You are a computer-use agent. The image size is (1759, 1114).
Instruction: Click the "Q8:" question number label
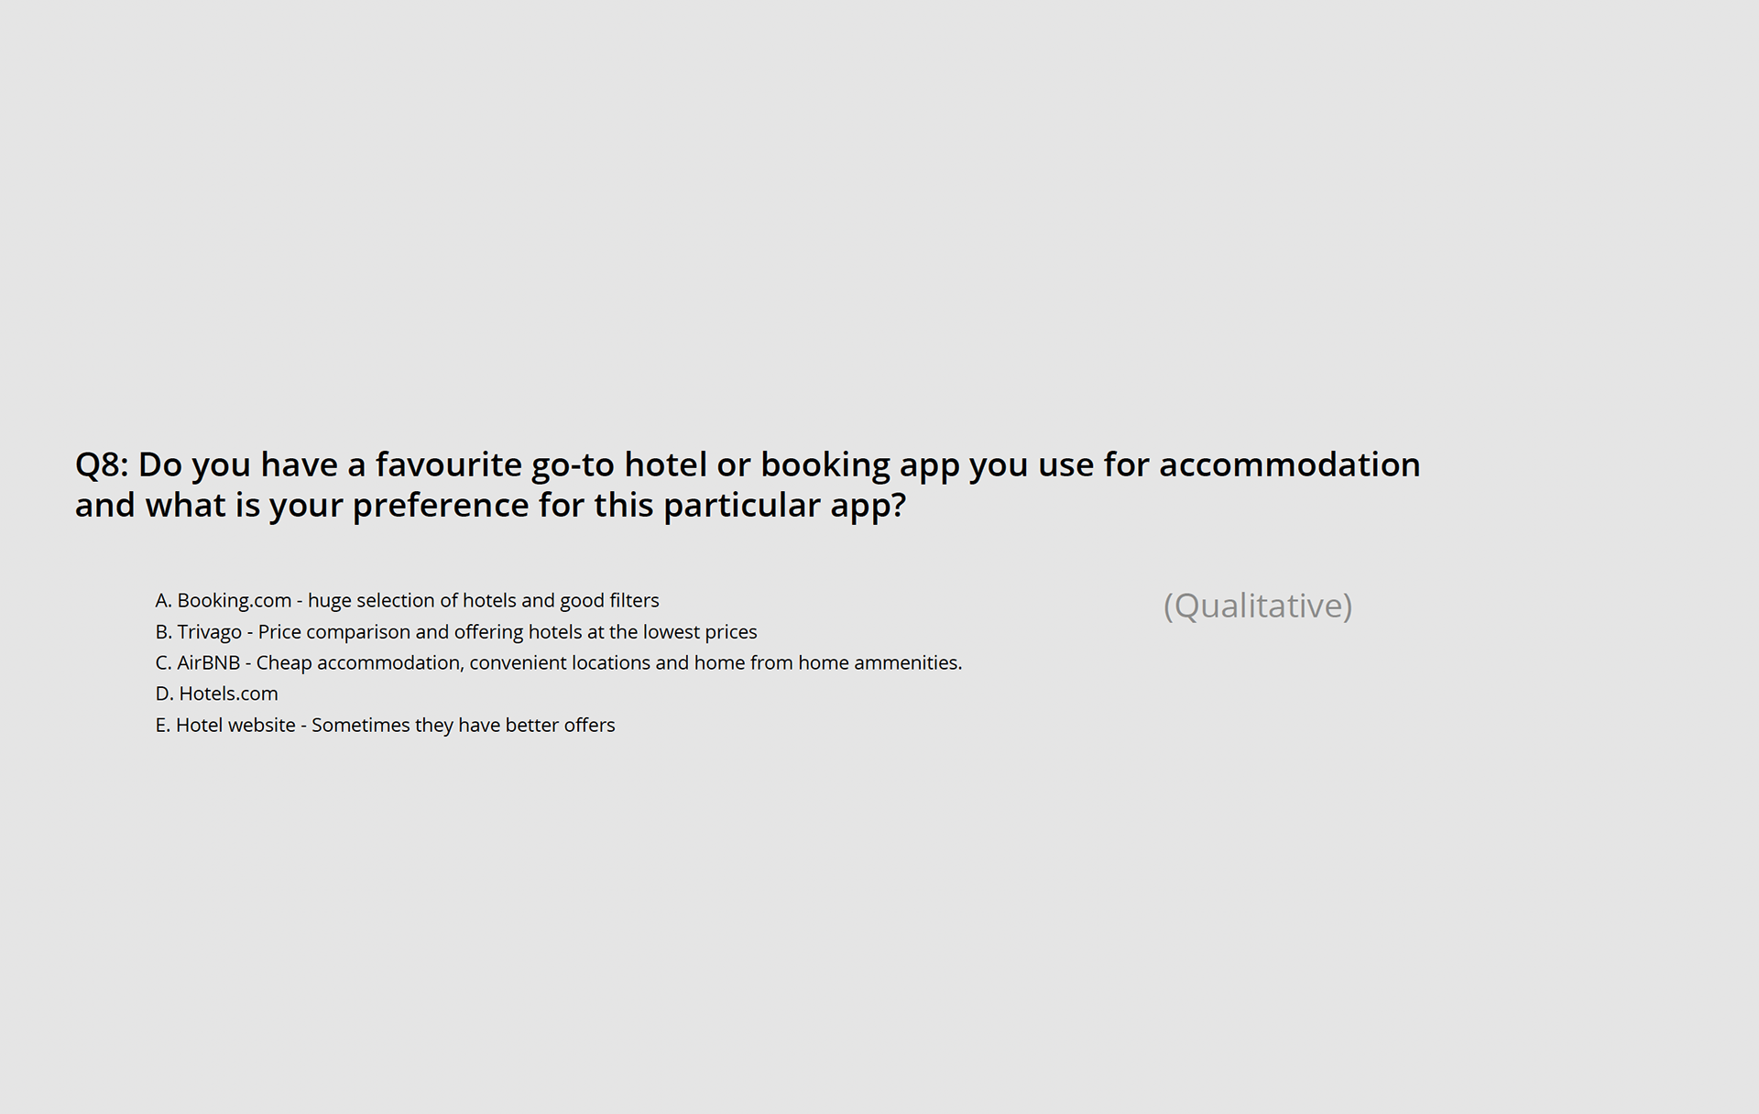click(x=101, y=464)
